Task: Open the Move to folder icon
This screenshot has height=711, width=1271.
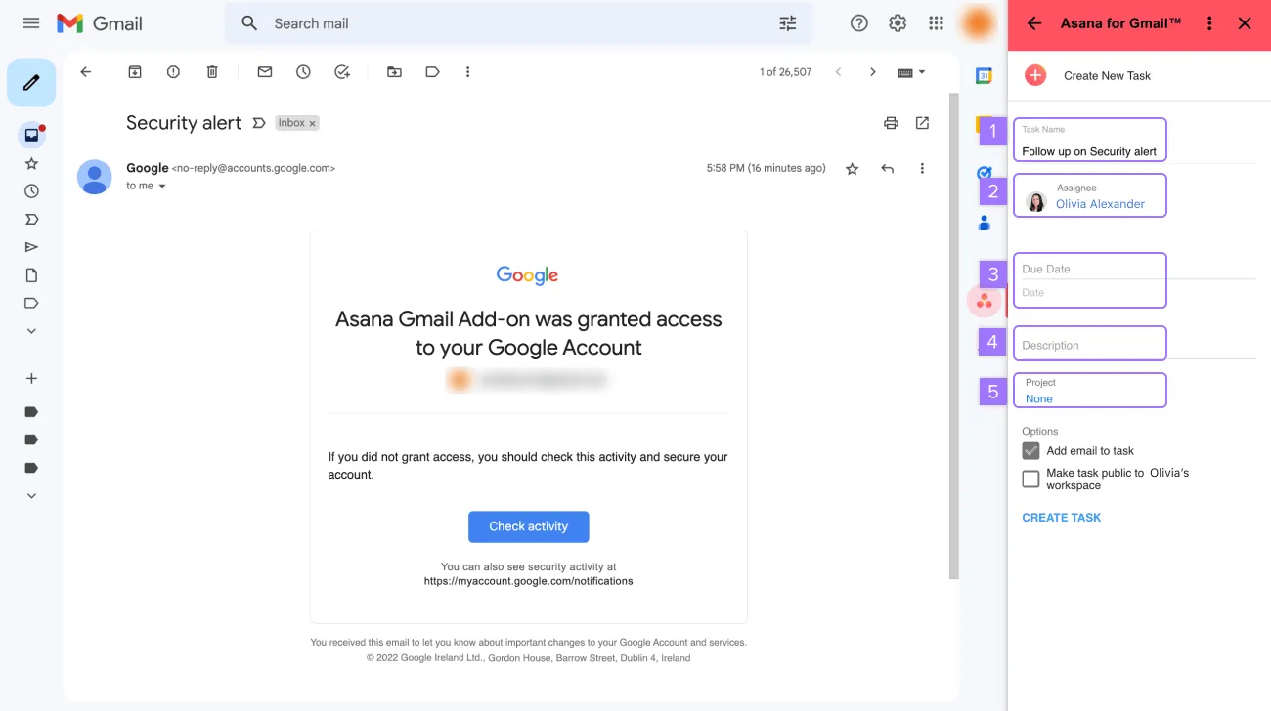Action: [393, 71]
